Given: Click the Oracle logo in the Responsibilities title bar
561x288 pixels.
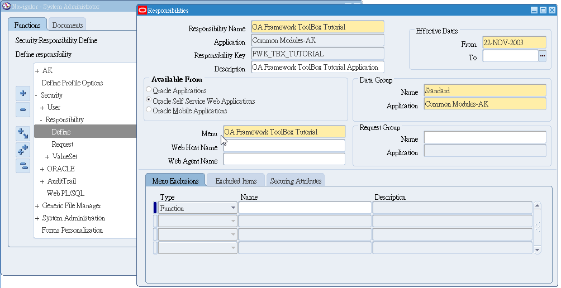Looking at the screenshot, I should click(142, 11).
